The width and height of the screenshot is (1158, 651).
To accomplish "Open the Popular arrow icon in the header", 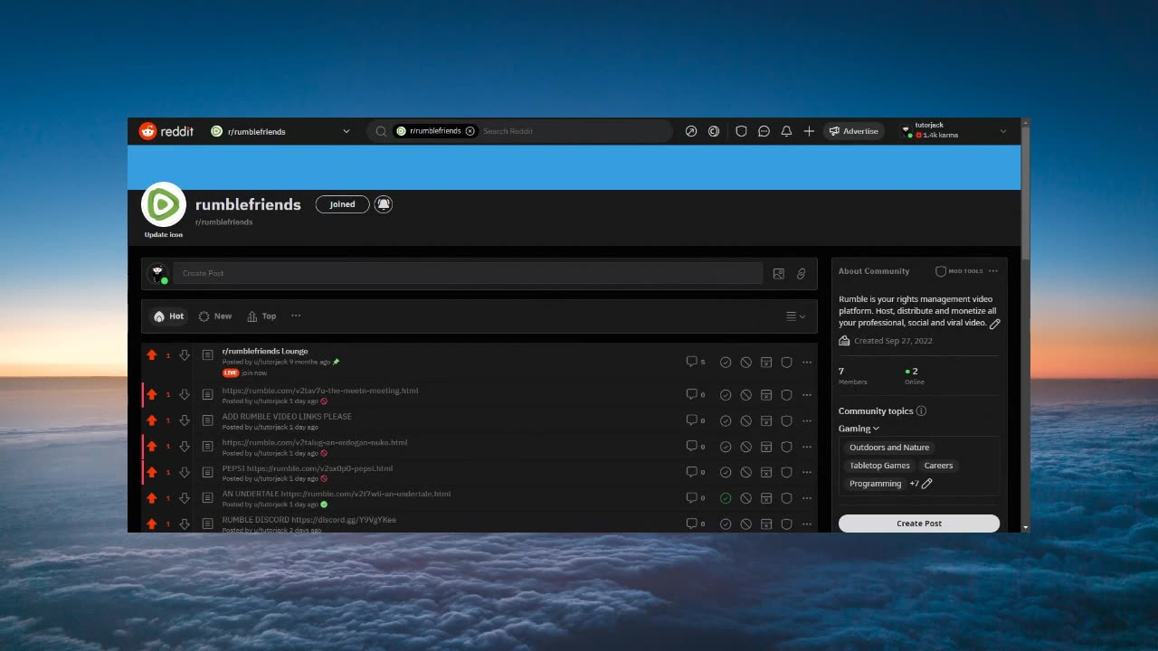I will coord(691,131).
